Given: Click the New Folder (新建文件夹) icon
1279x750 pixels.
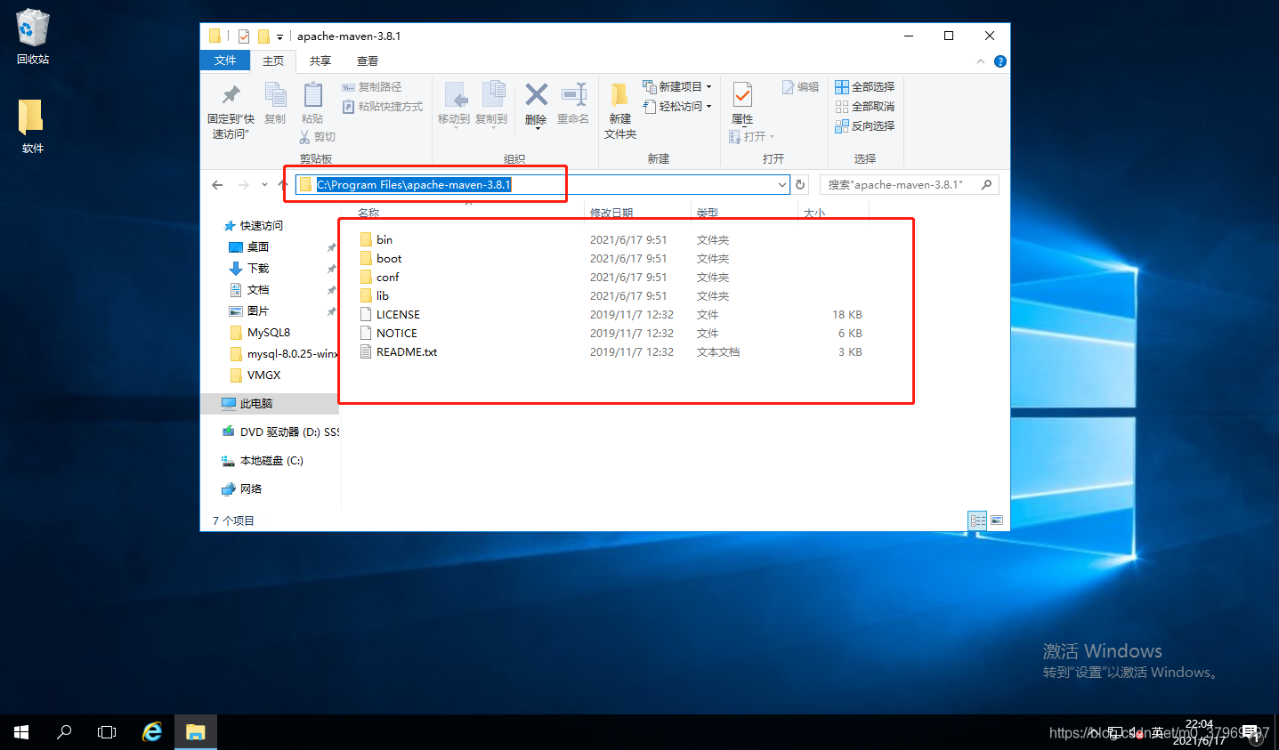Looking at the screenshot, I should [x=619, y=94].
